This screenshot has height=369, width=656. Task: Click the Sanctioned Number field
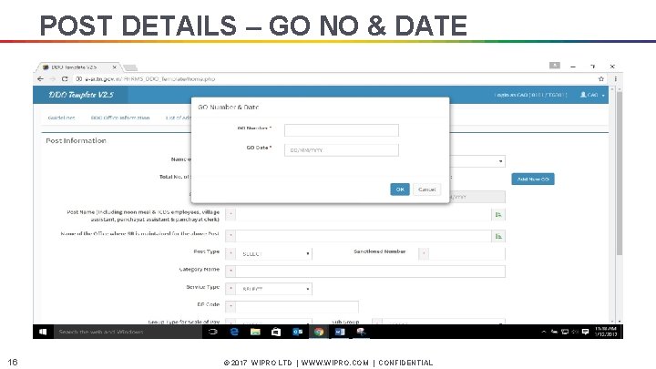pyautogui.click(x=466, y=253)
